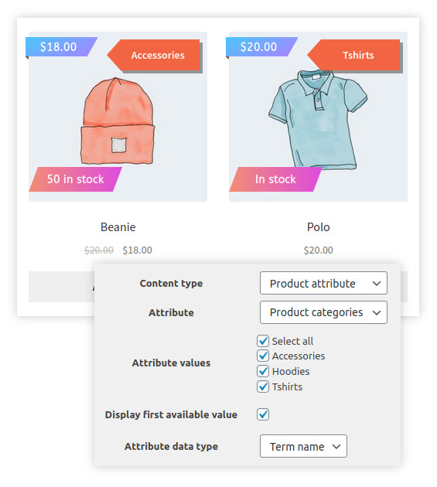This screenshot has height=487, width=437.
Task: Open the Beanie product title link
Action: 118,227
